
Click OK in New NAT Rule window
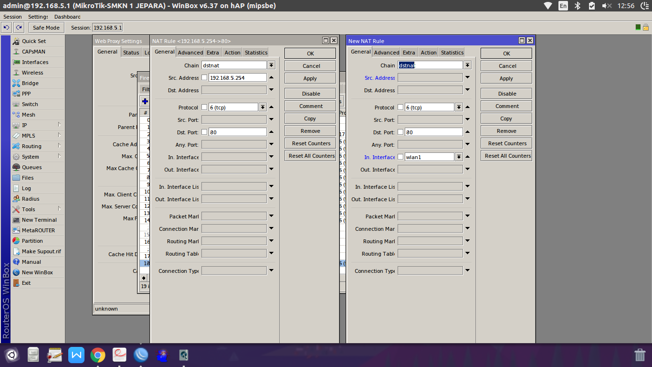(x=506, y=54)
